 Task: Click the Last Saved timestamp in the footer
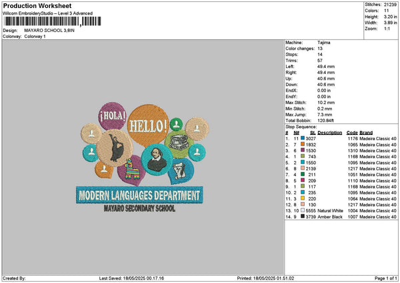pos(131,278)
